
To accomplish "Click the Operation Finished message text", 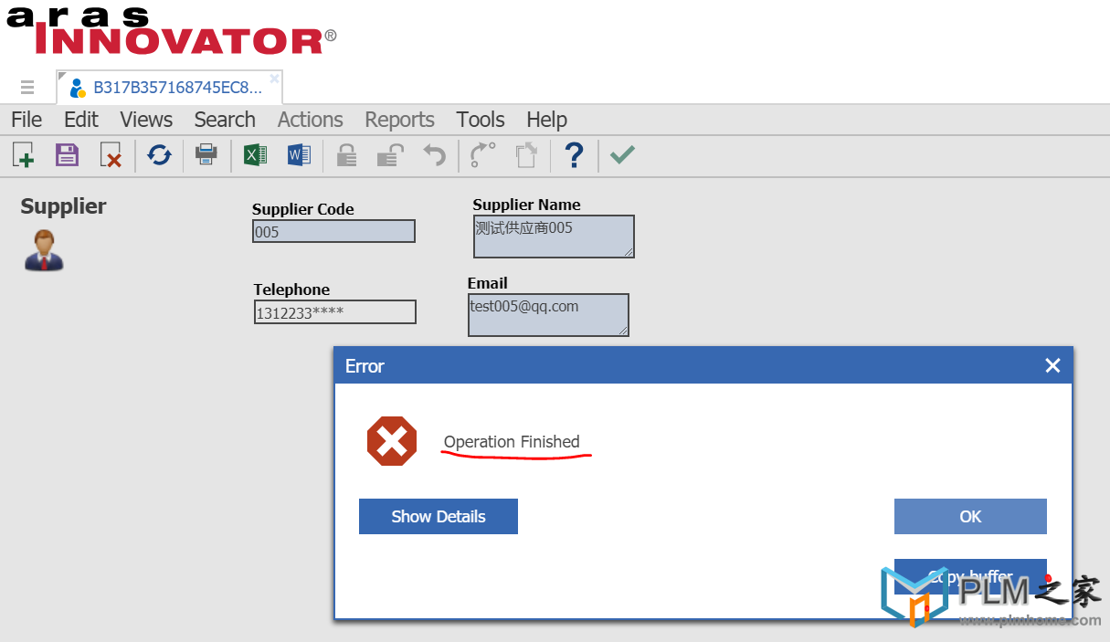I will [512, 442].
